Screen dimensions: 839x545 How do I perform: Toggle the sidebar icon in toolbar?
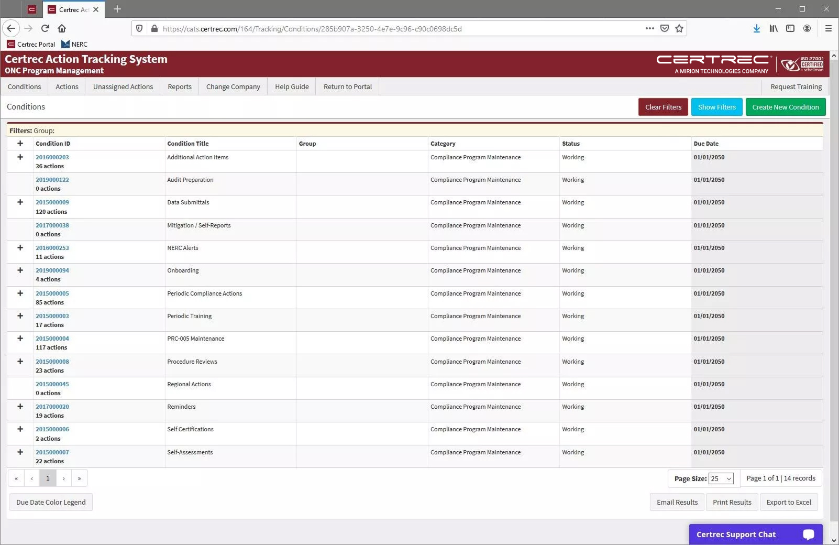[790, 28]
